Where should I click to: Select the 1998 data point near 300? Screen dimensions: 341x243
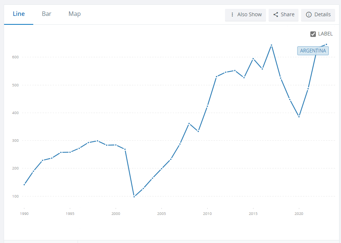98,141
